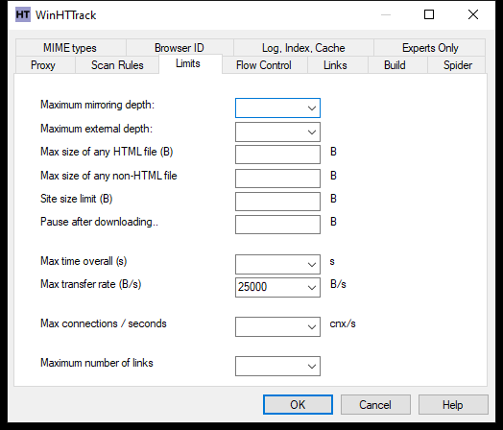Click the 'Maximum mirroring depth:' label
This screenshot has height=430, width=503.
[97, 105]
